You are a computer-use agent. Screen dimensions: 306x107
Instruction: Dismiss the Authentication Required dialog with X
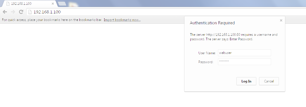tap(281, 20)
